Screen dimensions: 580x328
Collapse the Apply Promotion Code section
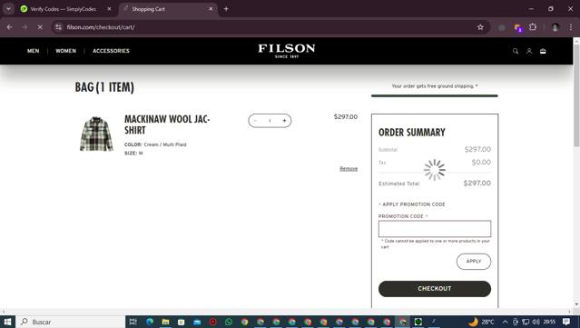coord(412,204)
